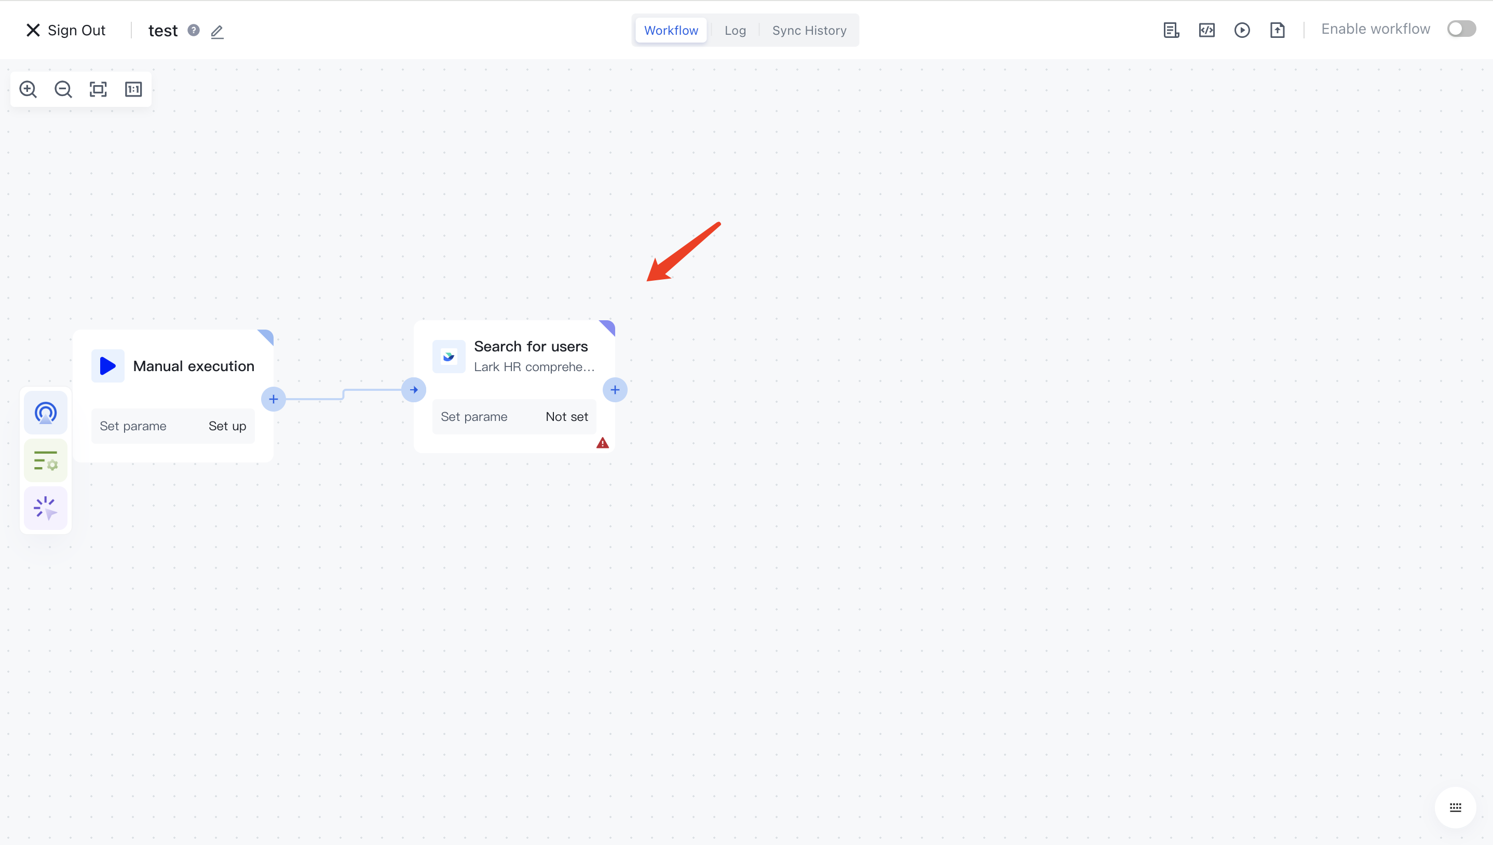The height and width of the screenshot is (845, 1493).
Task: Click the run workflow play icon
Action: tap(1242, 30)
